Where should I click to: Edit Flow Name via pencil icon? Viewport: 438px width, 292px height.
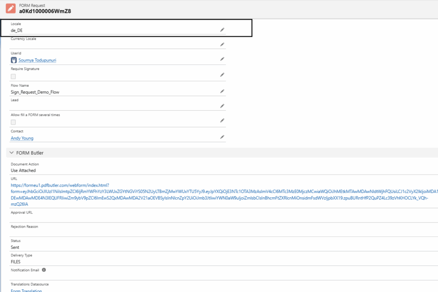(x=222, y=91)
